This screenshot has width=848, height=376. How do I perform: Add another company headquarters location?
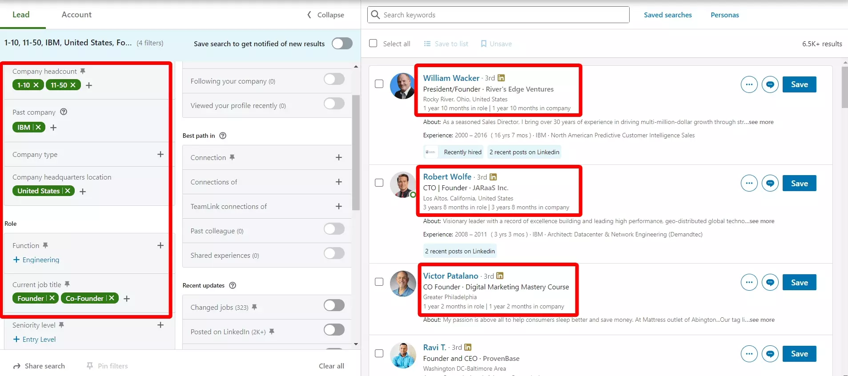coord(83,192)
